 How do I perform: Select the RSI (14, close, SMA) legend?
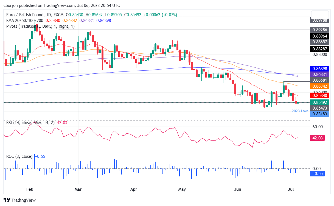click(30, 123)
